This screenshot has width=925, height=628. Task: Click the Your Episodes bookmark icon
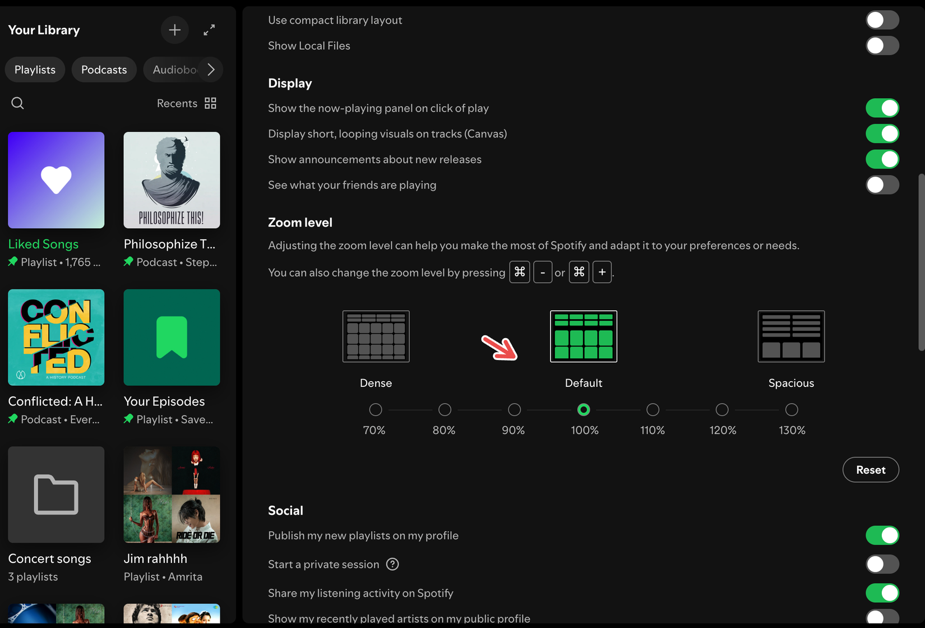[x=172, y=337]
